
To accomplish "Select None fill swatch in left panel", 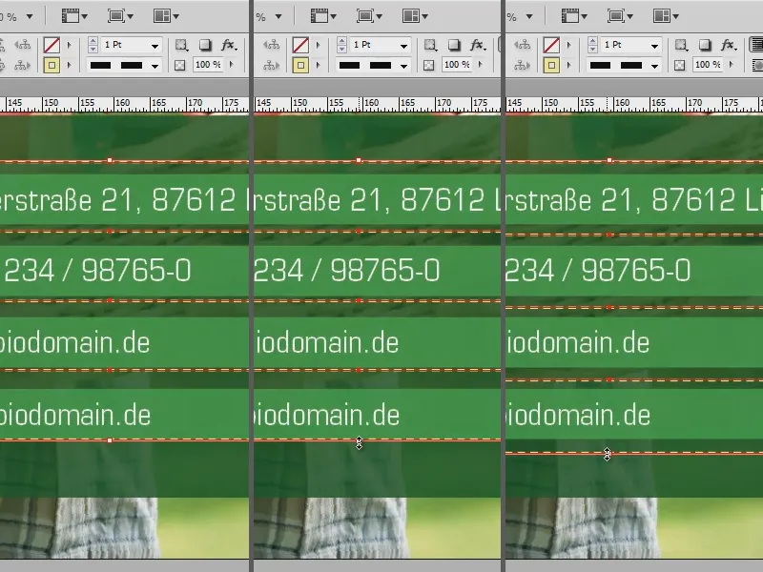I will [52, 45].
